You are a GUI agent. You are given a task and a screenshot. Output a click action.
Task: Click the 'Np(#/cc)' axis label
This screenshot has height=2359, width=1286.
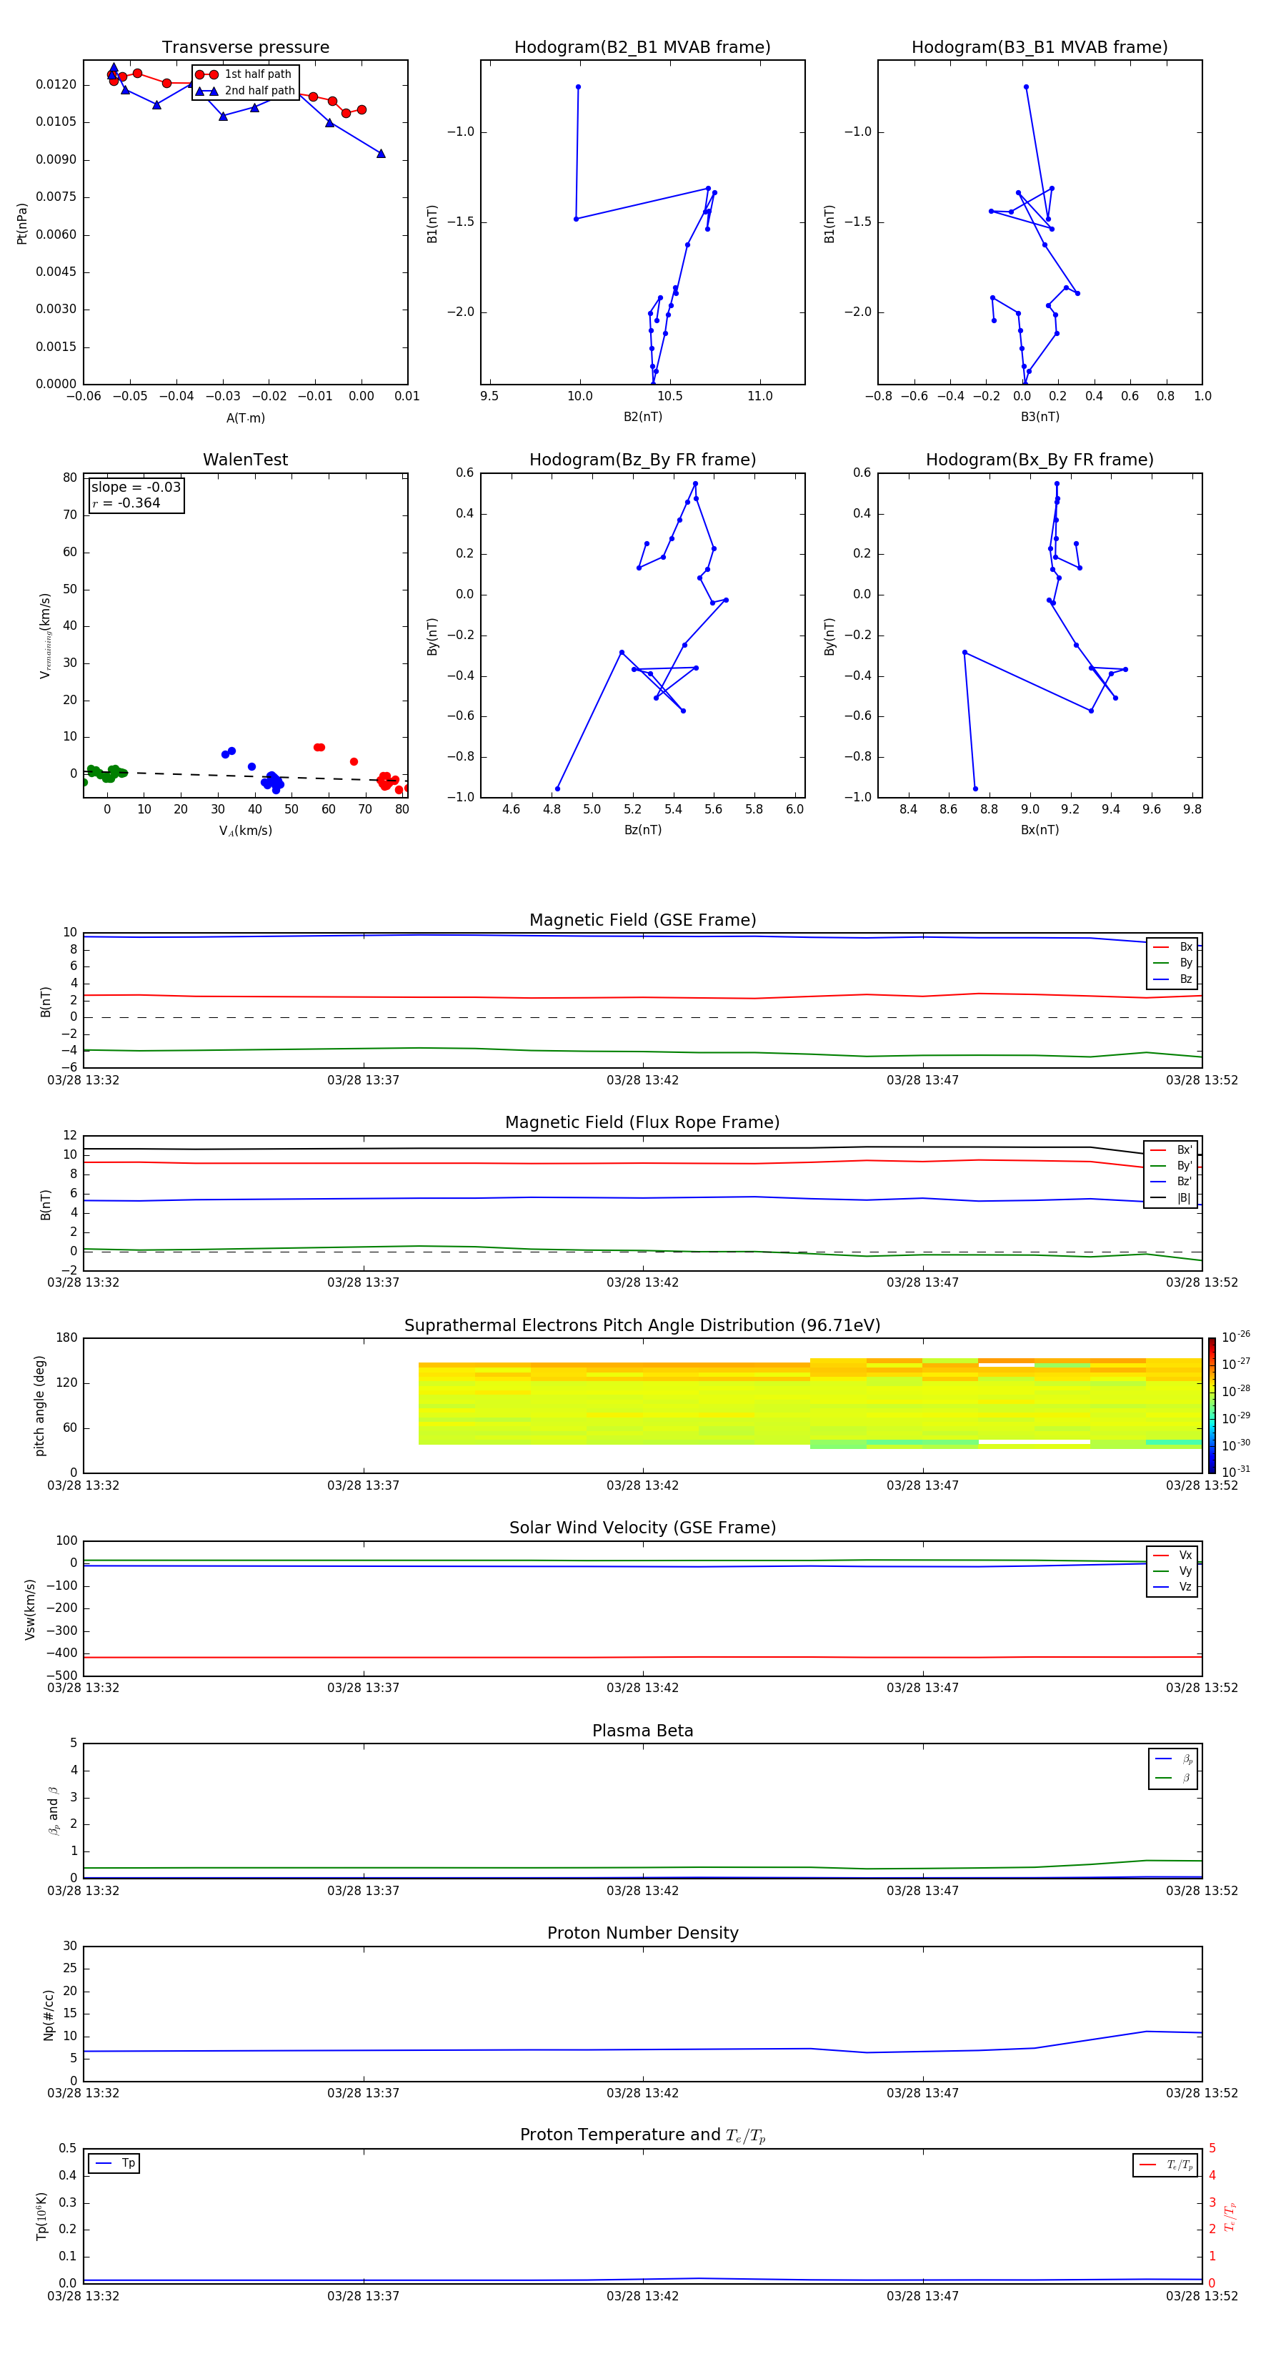pos(49,2014)
